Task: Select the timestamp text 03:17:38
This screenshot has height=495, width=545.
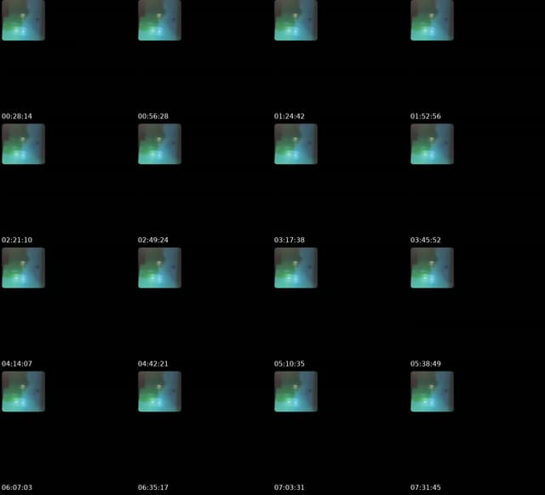Action: click(290, 240)
